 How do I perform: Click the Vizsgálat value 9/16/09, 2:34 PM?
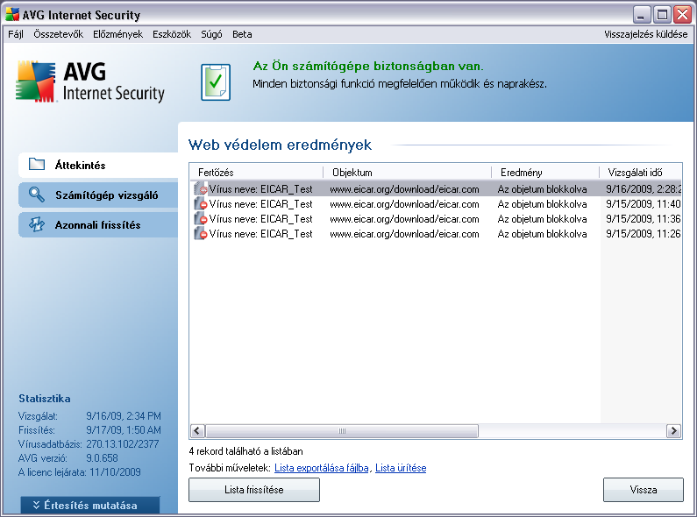(124, 416)
